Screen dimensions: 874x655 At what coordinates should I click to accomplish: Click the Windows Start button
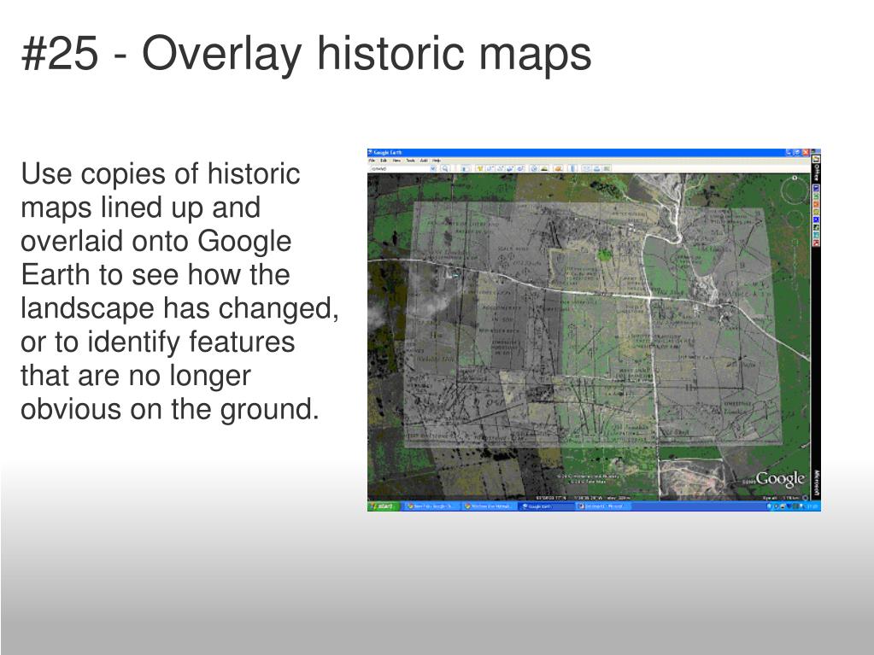pos(383,506)
